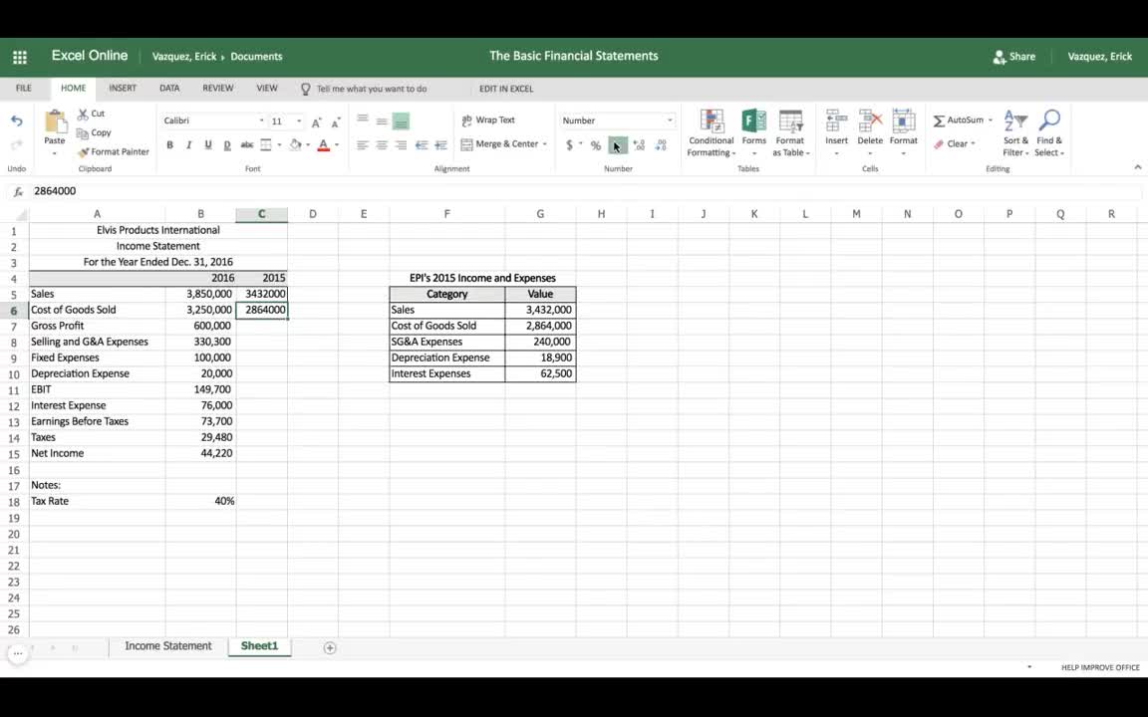Open the Income Statement sheet tab
This screenshot has width=1148, height=717.
point(166,645)
